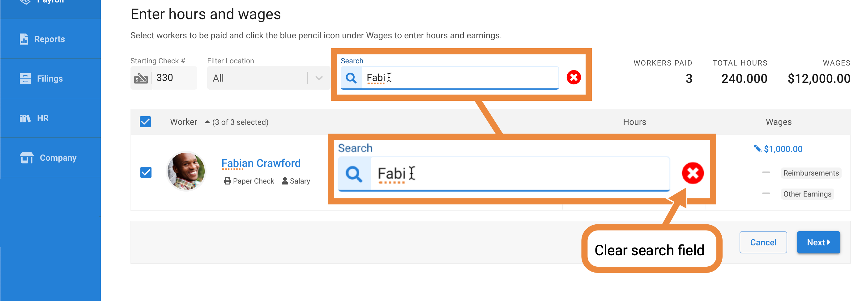The width and height of the screenshot is (862, 301).
Task: Clear the search field with the red X
Action: pyautogui.click(x=574, y=78)
